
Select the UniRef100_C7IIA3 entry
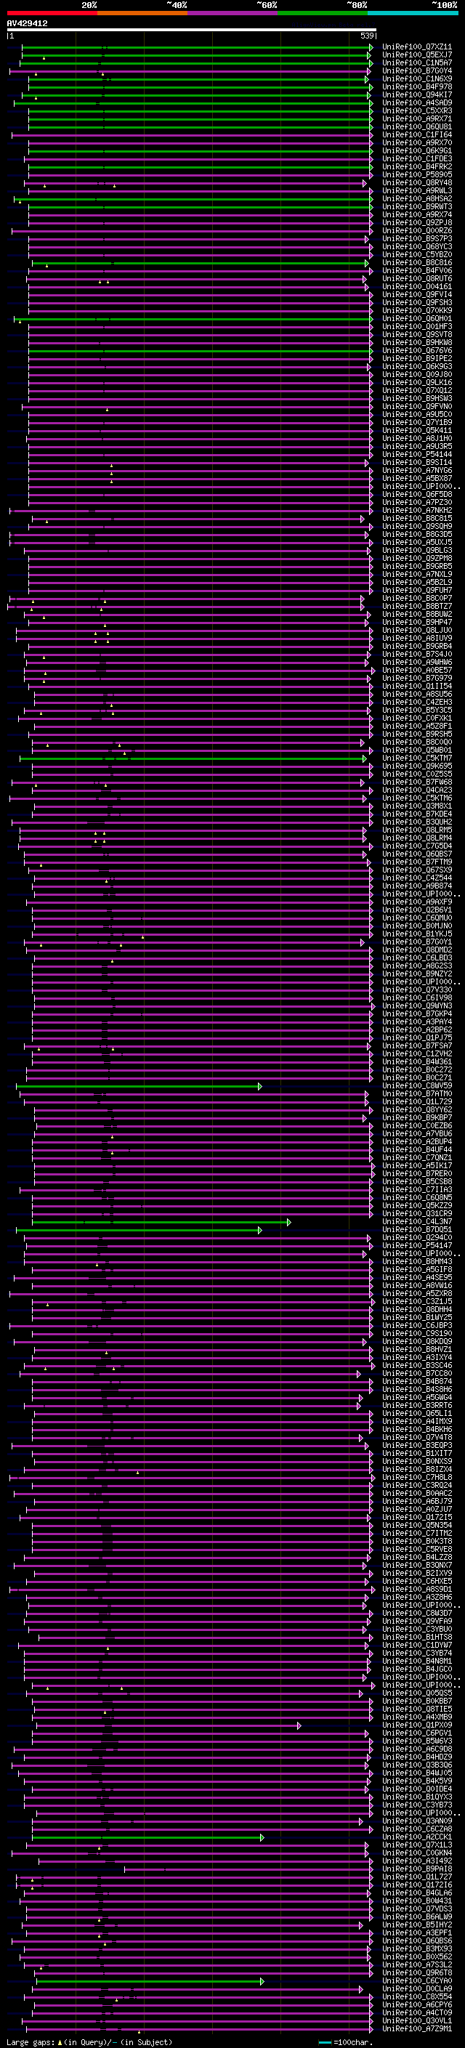[x=417, y=1189]
